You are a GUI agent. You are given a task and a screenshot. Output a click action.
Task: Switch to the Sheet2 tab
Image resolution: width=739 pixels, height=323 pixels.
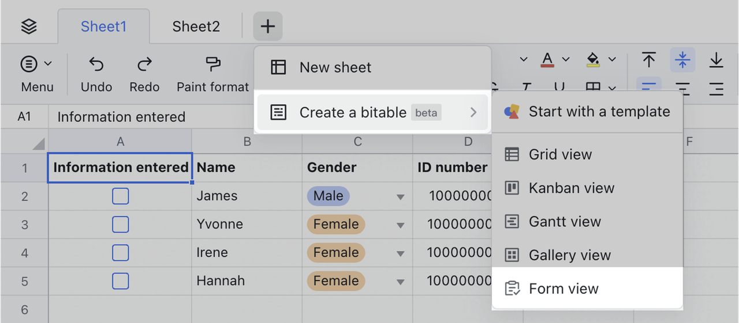pos(196,26)
